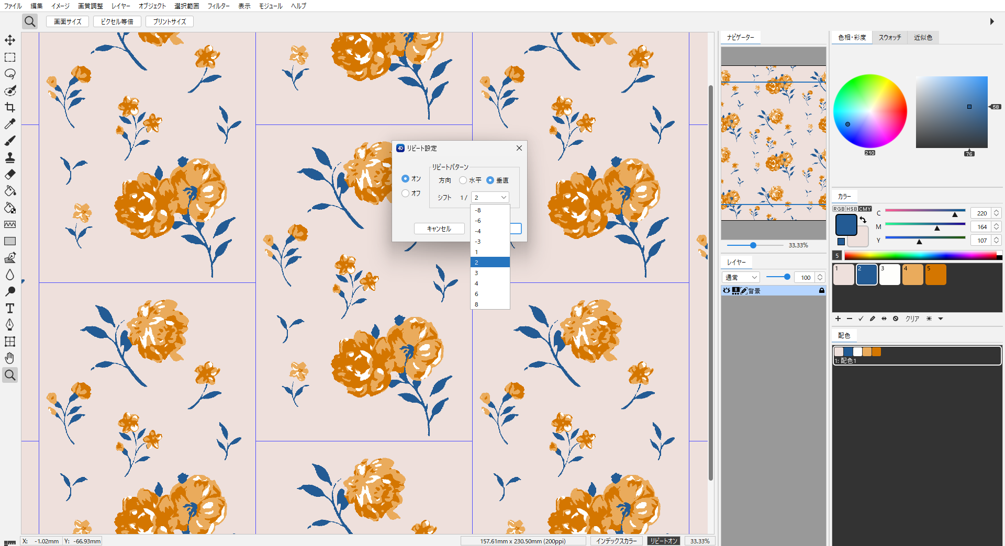Select the rectangular marquee tool

pyautogui.click(x=10, y=57)
